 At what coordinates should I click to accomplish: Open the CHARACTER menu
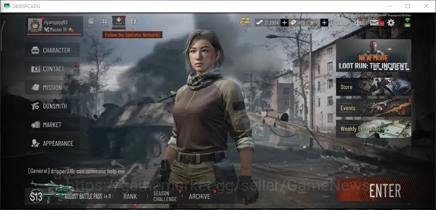tap(52, 50)
